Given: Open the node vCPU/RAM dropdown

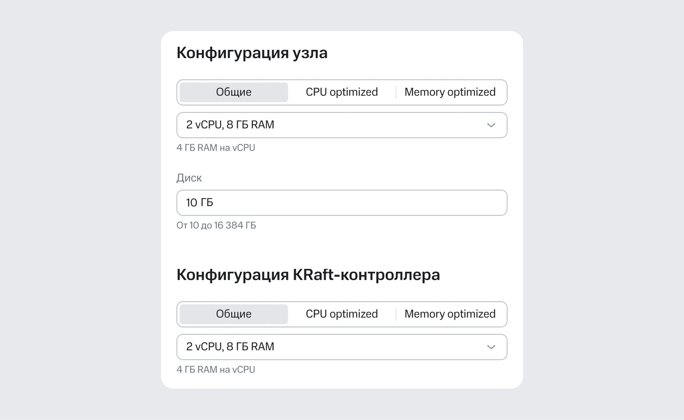Looking at the screenshot, I should (x=342, y=125).
